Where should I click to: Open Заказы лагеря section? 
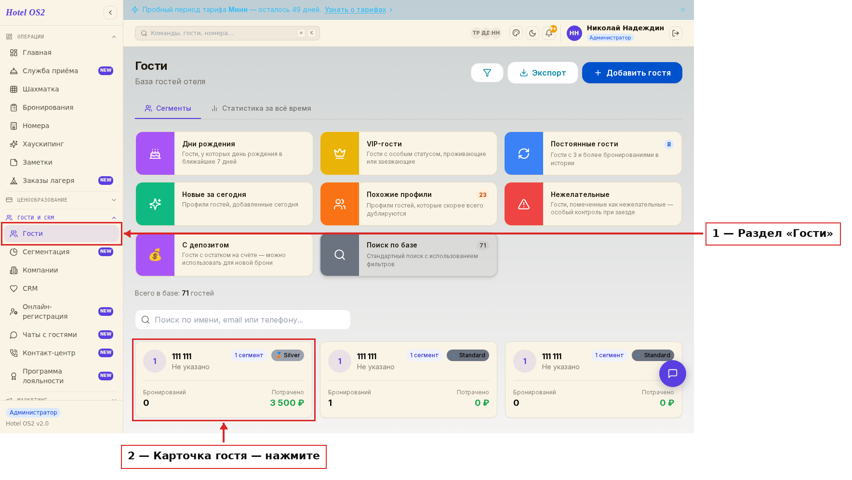click(62, 181)
